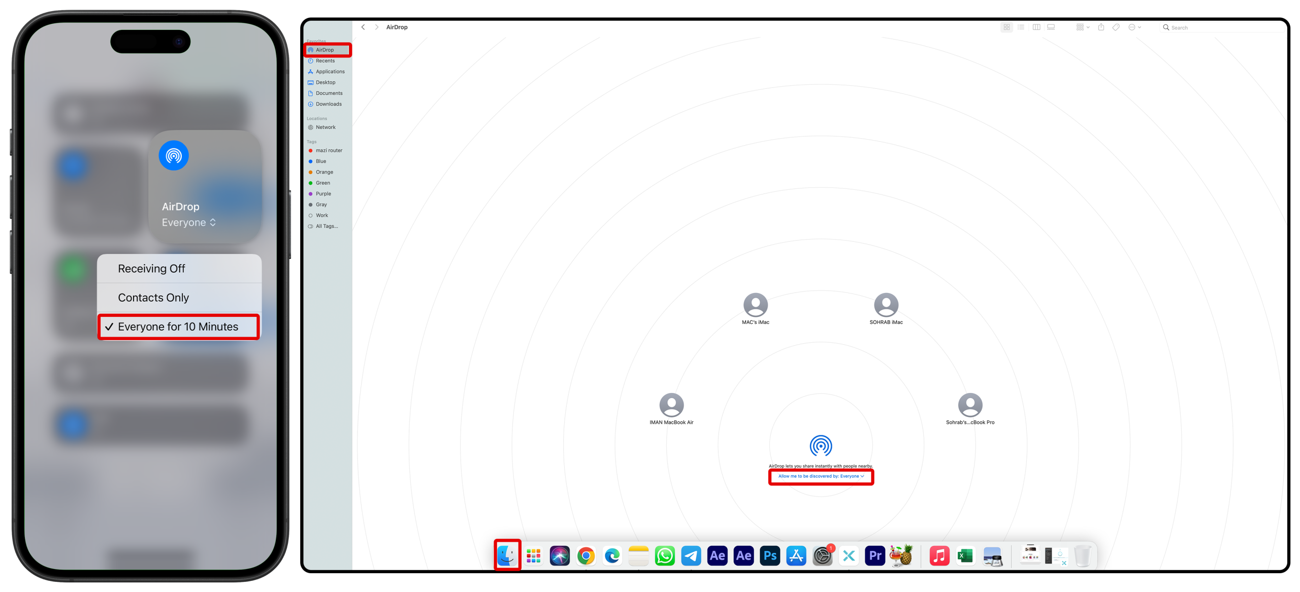
Task: Turn AirDrop to Receiving Off
Action: coord(151,269)
